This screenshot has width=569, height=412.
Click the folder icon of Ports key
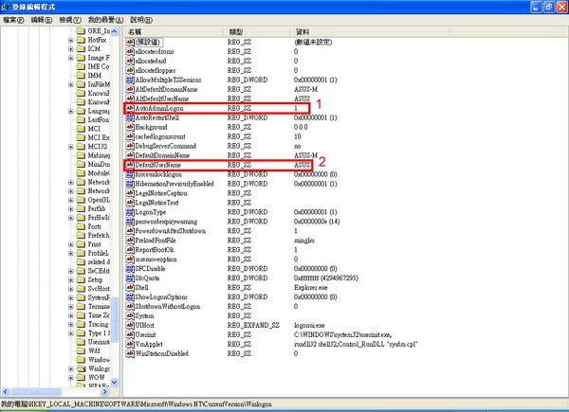coord(81,226)
